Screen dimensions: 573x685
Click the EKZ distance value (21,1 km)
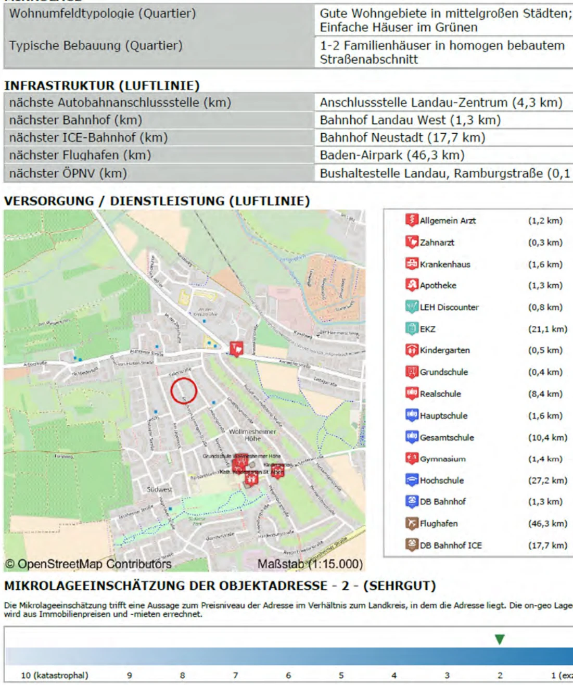548,329
